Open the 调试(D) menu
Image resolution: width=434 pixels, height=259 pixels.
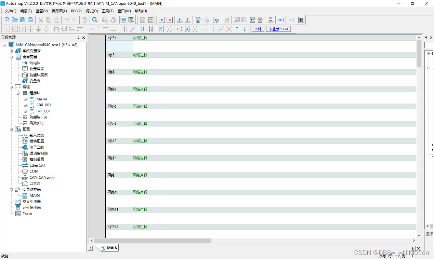[x=91, y=11]
